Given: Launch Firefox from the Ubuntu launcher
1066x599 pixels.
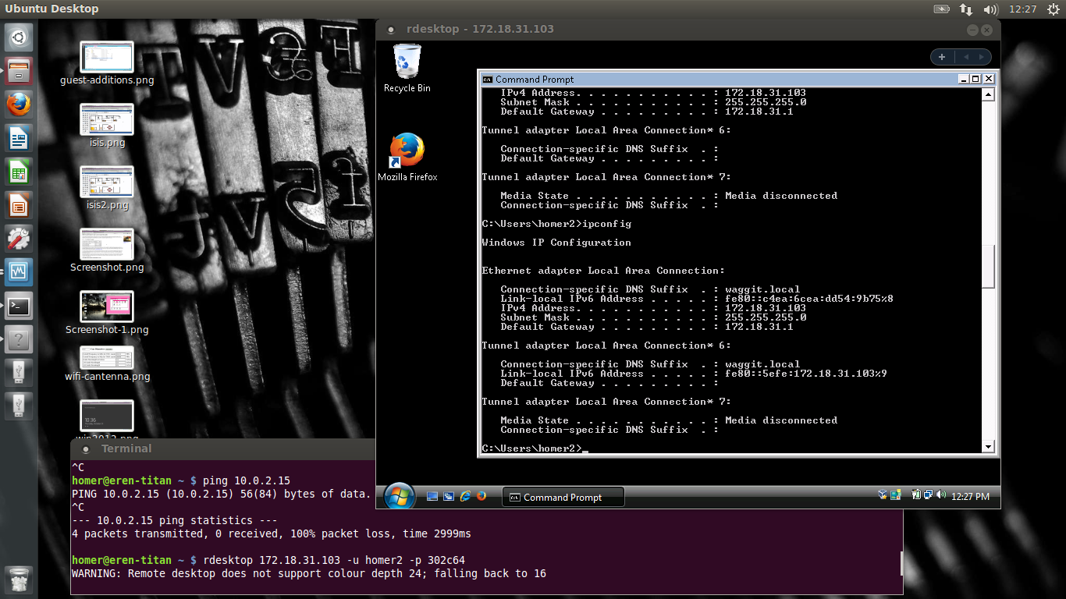Looking at the screenshot, I should coord(19,104).
